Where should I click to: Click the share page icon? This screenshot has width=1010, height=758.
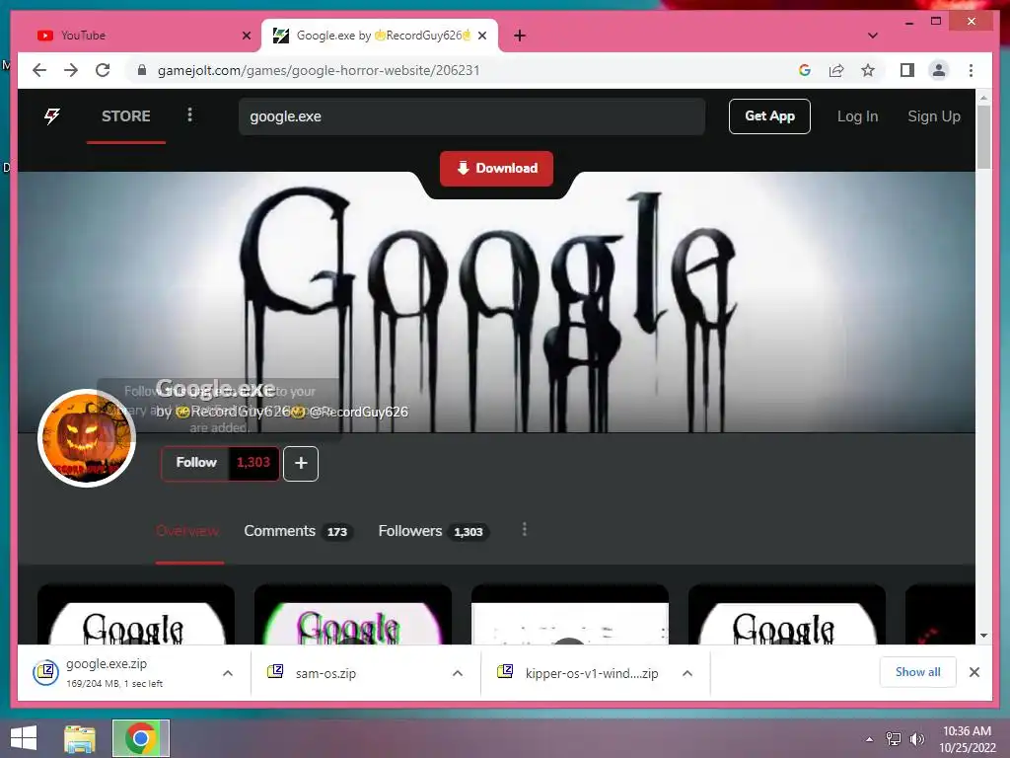[x=836, y=70]
